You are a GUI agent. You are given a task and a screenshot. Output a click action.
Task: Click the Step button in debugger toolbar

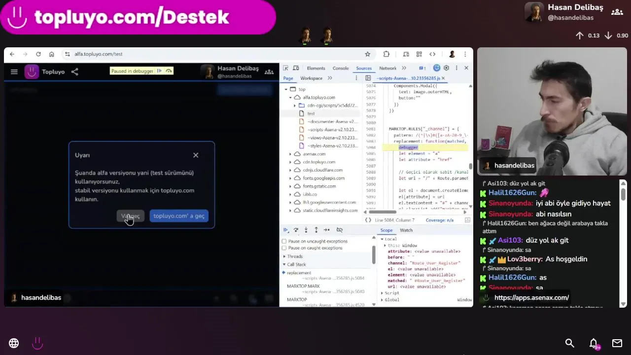tap(326, 230)
